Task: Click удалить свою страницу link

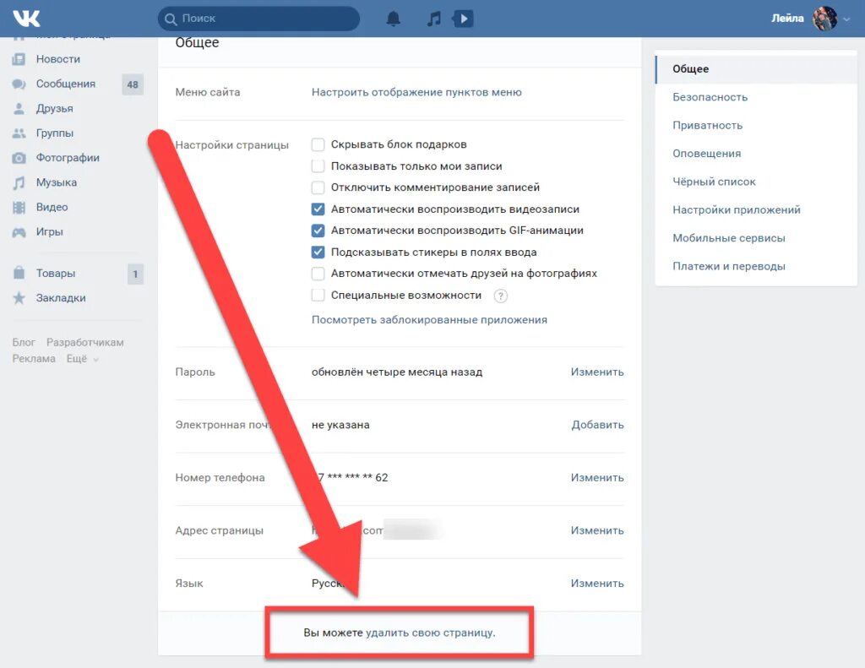Action: (430, 633)
